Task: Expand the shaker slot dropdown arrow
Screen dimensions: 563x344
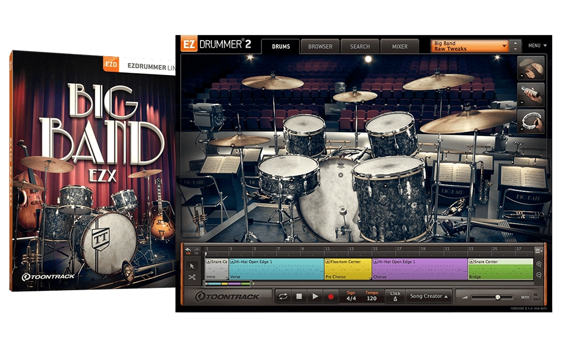Action: pos(522,102)
